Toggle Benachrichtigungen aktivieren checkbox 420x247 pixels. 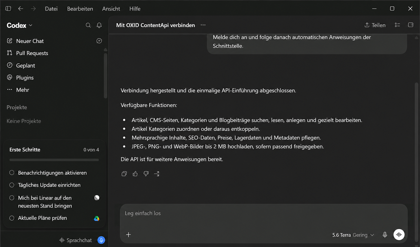point(12,173)
